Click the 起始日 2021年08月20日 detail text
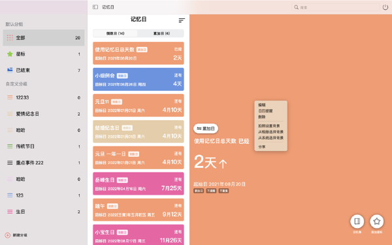 [220, 184]
